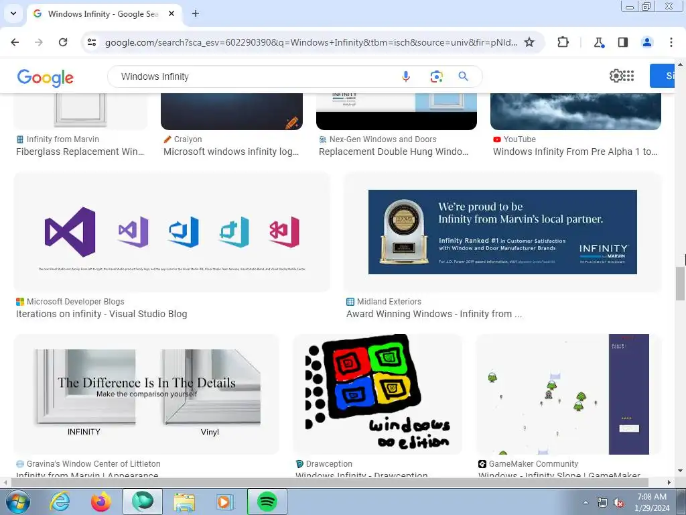Open Chrome Labs flask icon
Viewport: 686px width, 515px height.
[x=598, y=42]
